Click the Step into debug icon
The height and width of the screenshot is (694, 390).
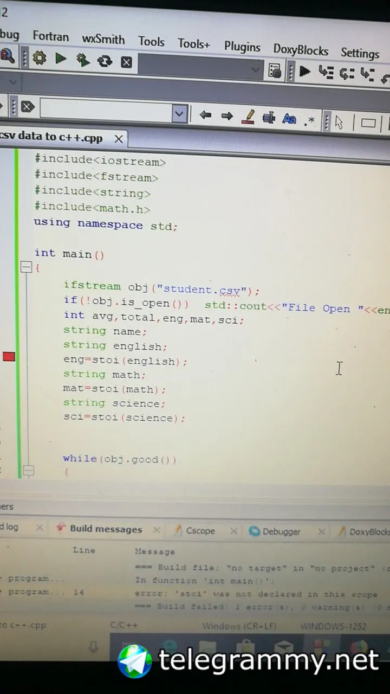(x=367, y=74)
